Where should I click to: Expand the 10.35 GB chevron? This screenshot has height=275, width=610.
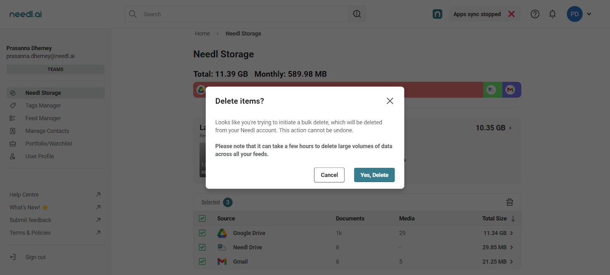[x=510, y=128]
